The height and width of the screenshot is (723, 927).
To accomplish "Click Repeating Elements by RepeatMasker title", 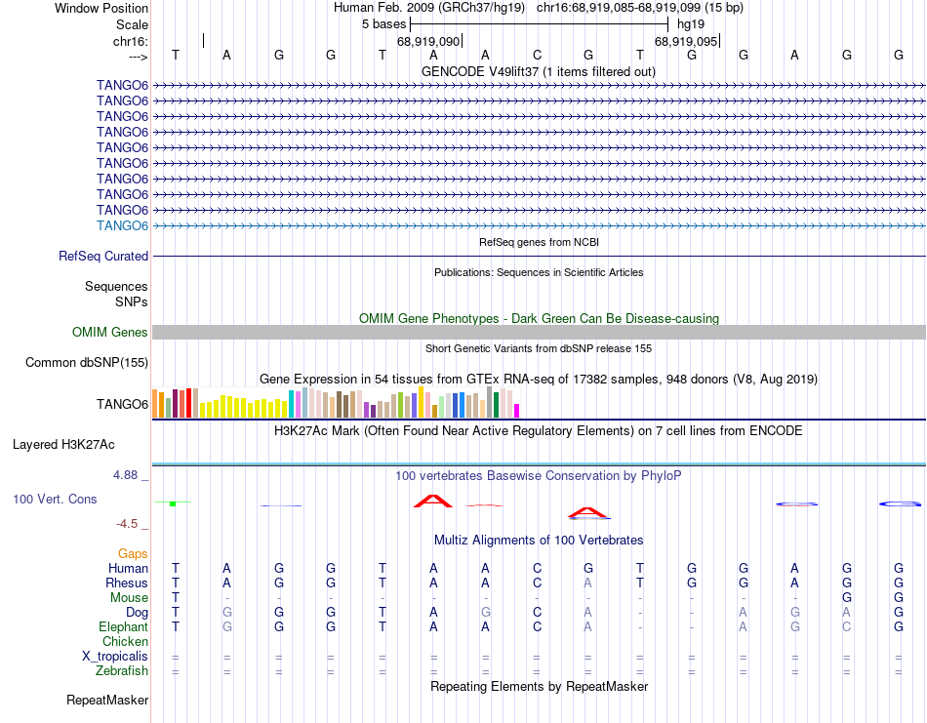I will [x=539, y=686].
